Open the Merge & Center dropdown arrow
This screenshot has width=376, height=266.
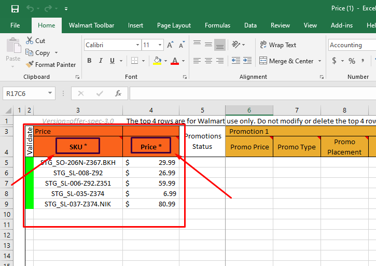tap(319, 61)
